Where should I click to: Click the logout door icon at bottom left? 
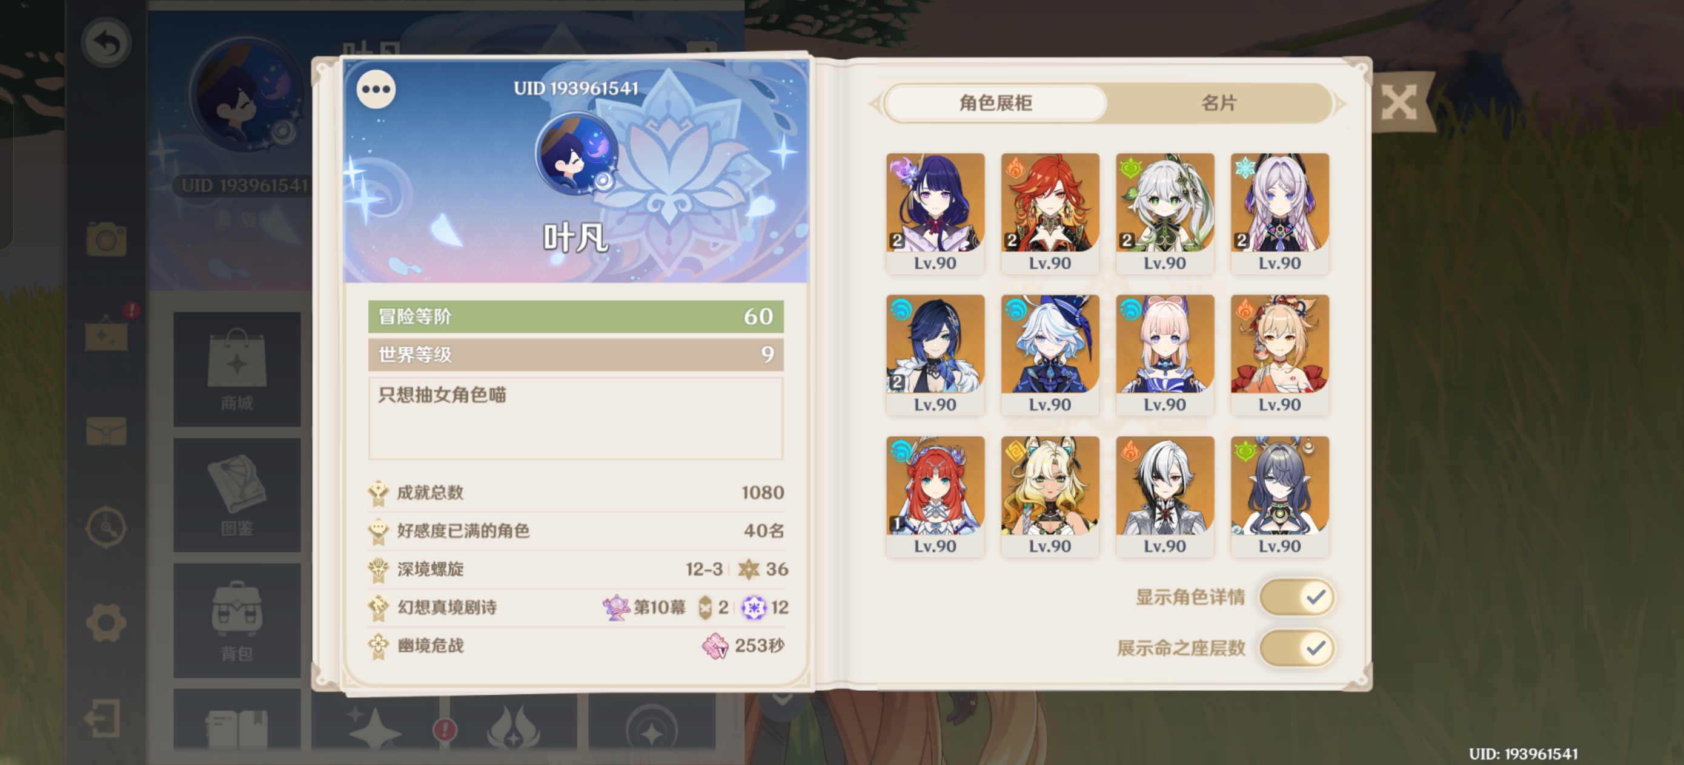point(104,718)
